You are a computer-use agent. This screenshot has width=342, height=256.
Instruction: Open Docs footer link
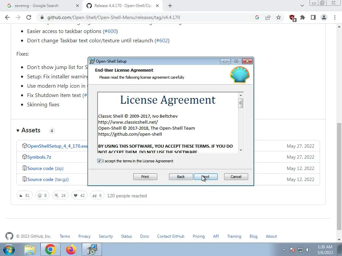click(x=144, y=236)
